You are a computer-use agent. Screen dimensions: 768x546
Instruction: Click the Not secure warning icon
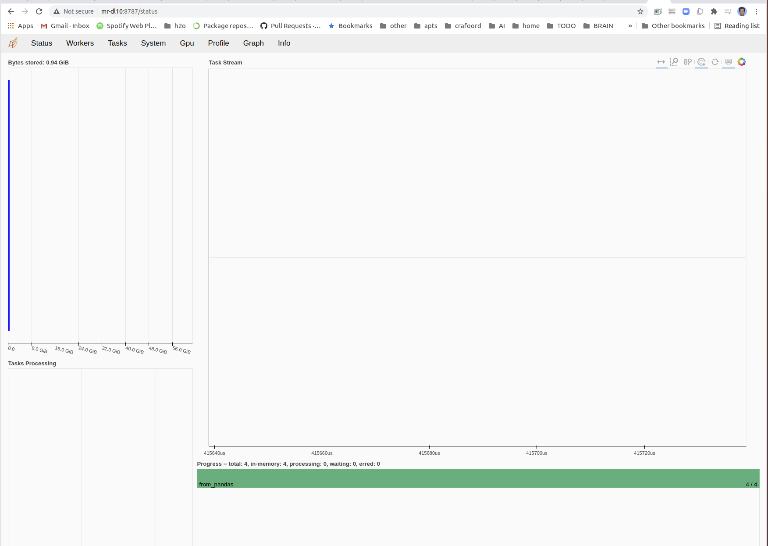(56, 11)
